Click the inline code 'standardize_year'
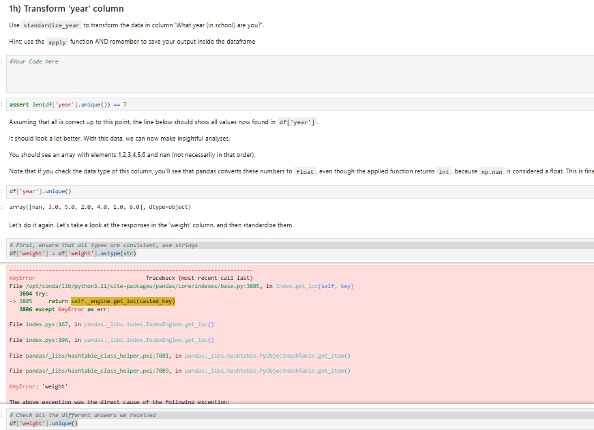This screenshot has height=430, width=594. [x=51, y=25]
